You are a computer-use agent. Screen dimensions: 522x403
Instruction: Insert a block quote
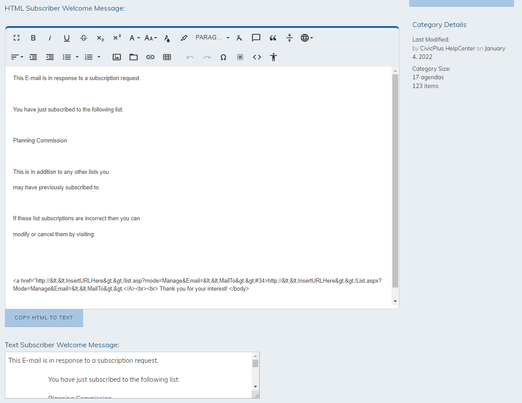(x=273, y=38)
